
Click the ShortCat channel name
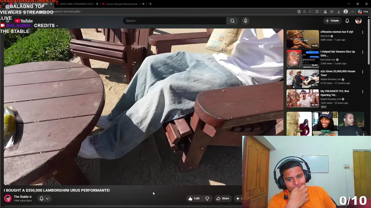tap(325, 36)
